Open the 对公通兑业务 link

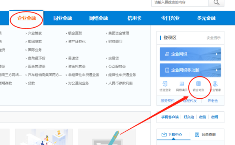[78, 83]
